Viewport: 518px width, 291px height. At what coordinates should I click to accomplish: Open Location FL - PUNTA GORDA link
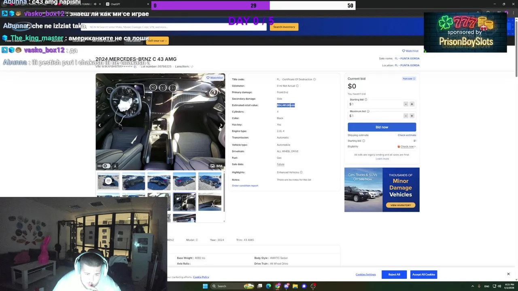(x=407, y=65)
